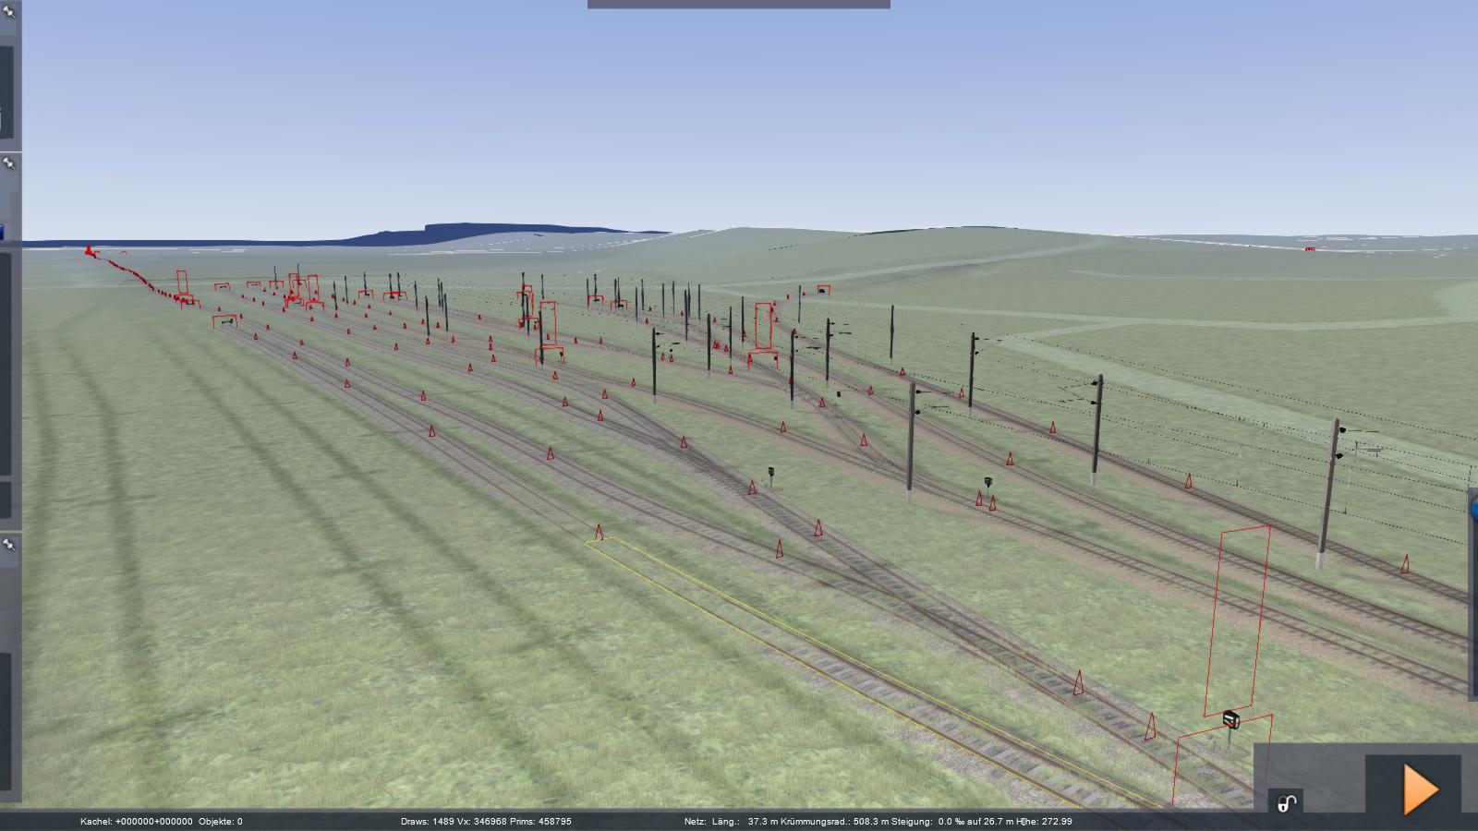Click the height value '272.99' in status bar

pos(1057,821)
